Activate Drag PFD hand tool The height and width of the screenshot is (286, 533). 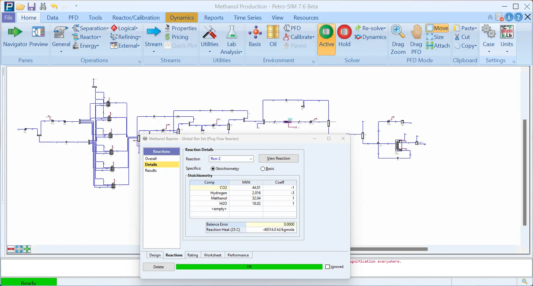[x=416, y=40]
